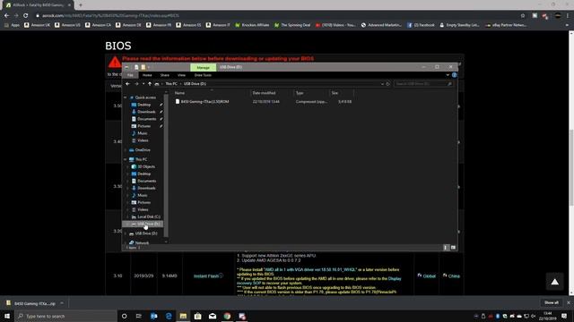Open the Drive Tools ribbon tab
Screen dimensions: 574x322
click(203, 75)
